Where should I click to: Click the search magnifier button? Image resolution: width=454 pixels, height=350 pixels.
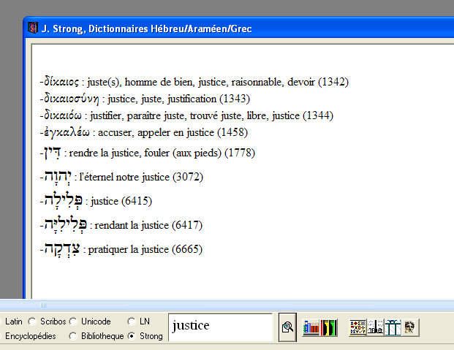(287, 327)
